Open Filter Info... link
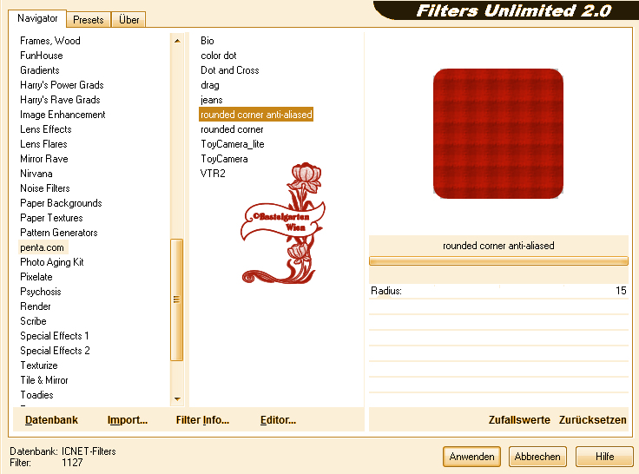The image size is (639, 474). click(x=202, y=420)
